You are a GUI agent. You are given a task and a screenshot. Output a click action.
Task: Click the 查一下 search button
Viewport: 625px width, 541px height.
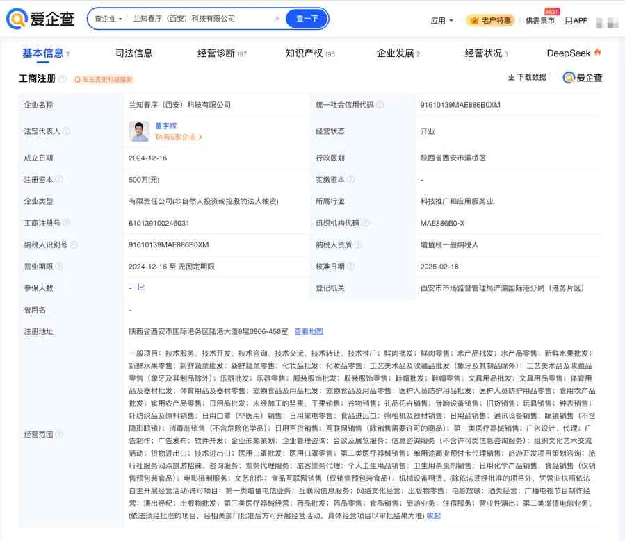coord(307,19)
